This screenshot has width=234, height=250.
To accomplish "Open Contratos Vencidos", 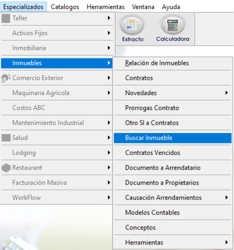I will (x=173, y=153).
